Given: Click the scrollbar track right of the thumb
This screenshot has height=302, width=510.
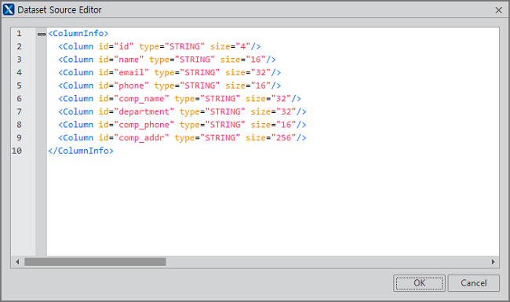Looking at the screenshot, I should (327, 262).
